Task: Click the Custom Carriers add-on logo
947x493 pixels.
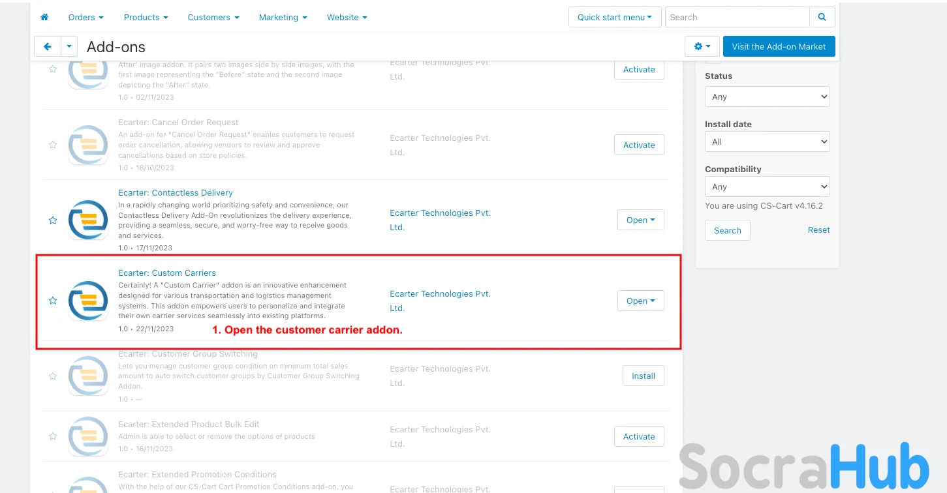Action: (88, 301)
